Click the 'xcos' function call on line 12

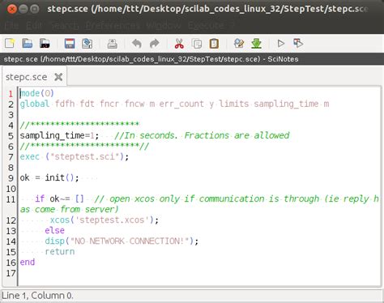pos(60,220)
